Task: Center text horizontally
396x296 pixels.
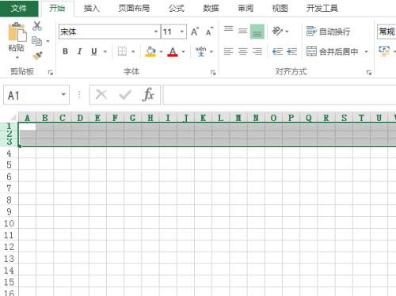Action: tap(243, 51)
